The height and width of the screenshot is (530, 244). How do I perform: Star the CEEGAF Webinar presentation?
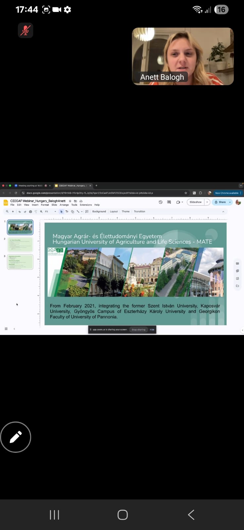(70, 201)
